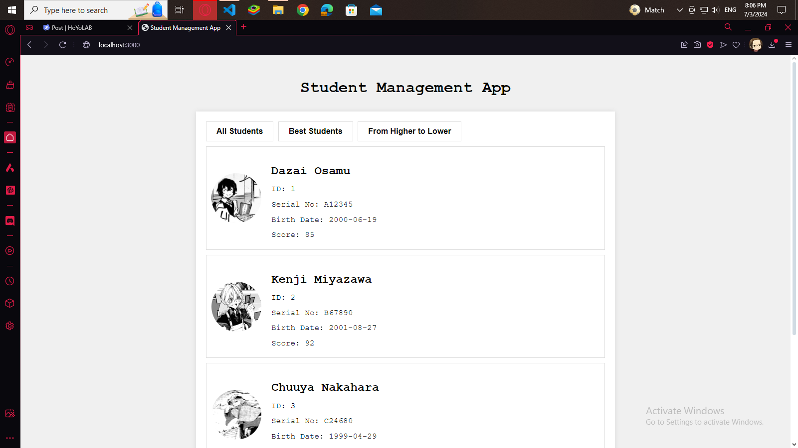Open the ENG language switcher
Viewport: 798px width, 448px height.
click(730, 9)
